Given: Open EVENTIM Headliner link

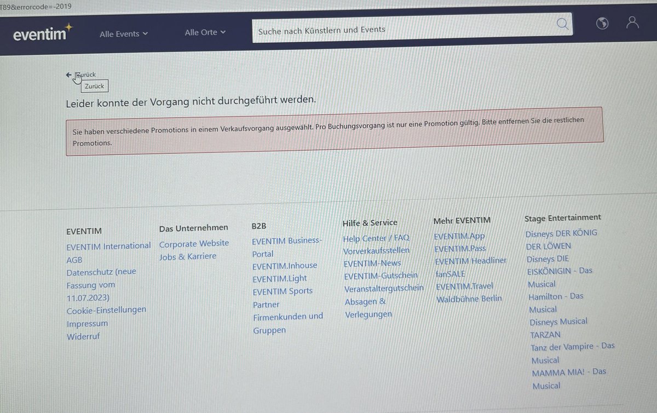Looking at the screenshot, I should click(471, 261).
